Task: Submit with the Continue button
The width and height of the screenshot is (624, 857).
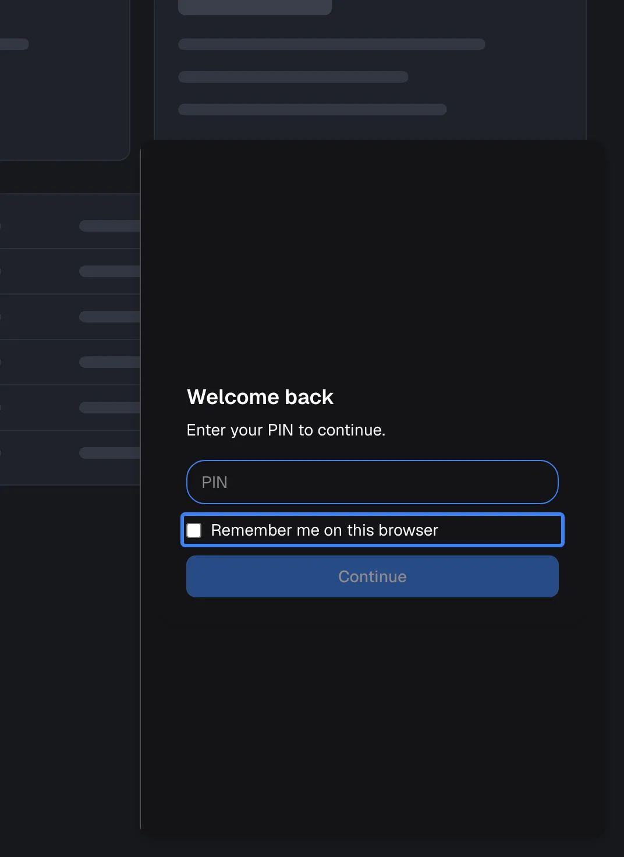Action: point(372,576)
